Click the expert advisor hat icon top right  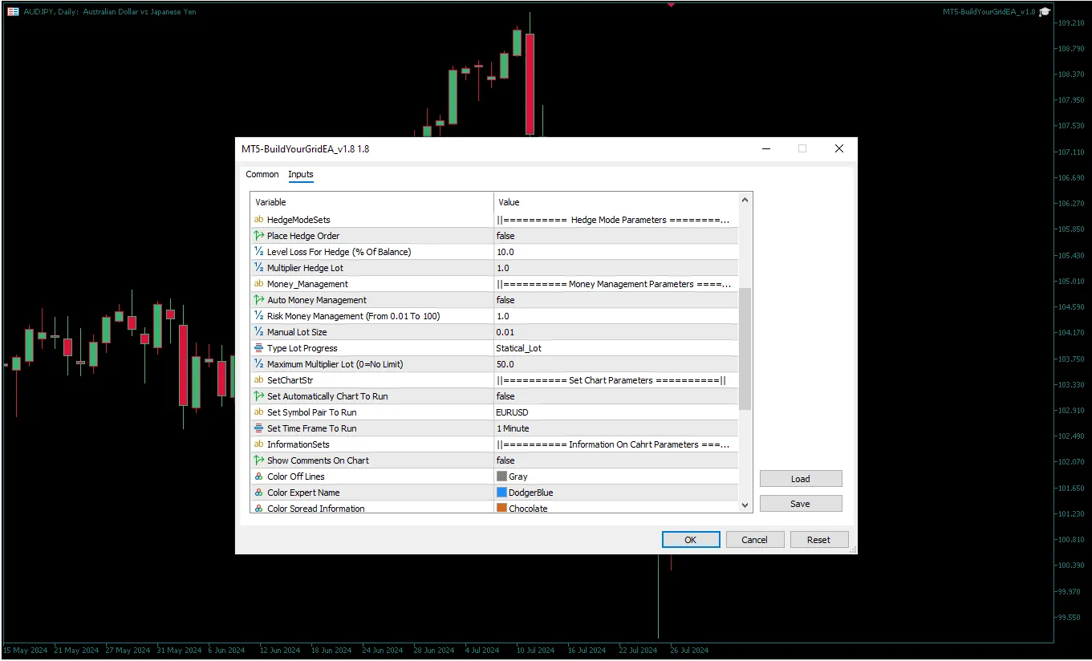tap(1044, 12)
